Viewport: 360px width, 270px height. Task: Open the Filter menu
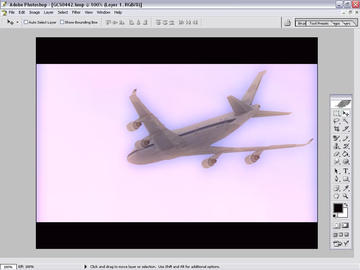coord(76,12)
